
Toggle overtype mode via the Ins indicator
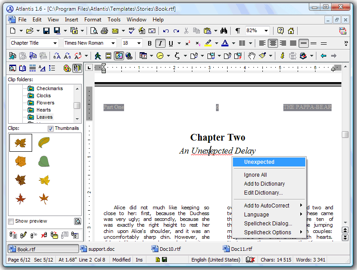pyautogui.click(x=139, y=259)
